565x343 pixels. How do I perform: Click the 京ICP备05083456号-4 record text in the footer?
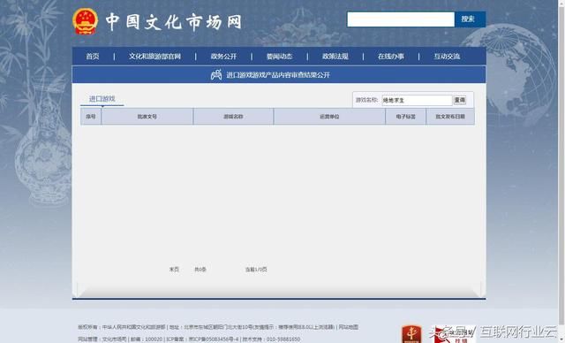tap(214, 339)
